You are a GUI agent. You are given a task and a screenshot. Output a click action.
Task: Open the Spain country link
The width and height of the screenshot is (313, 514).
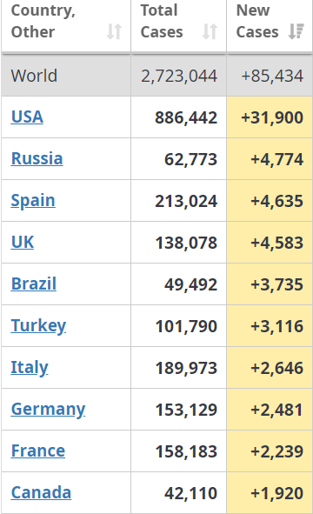tap(33, 201)
